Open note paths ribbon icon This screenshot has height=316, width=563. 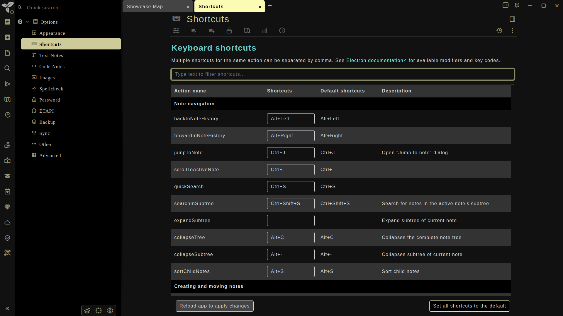229,31
